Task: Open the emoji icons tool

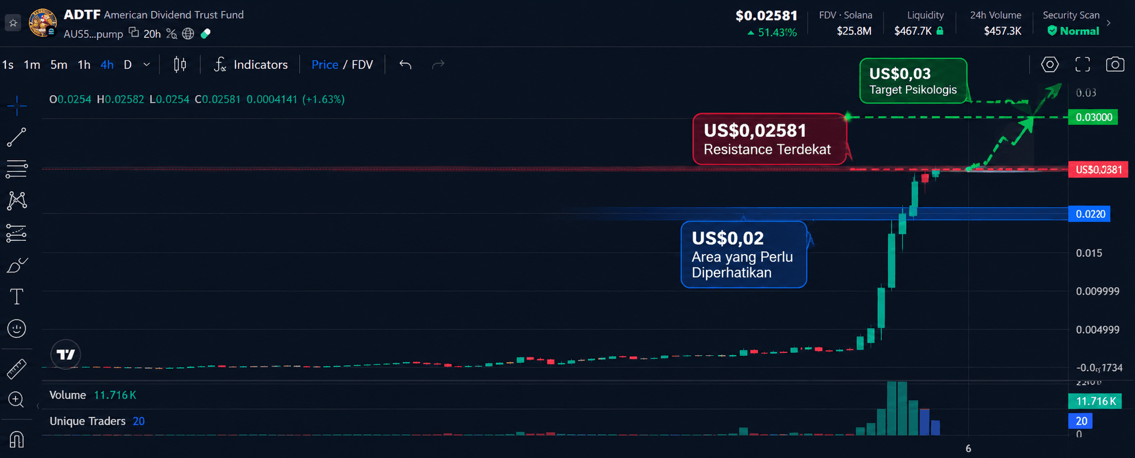Action: (x=17, y=329)
